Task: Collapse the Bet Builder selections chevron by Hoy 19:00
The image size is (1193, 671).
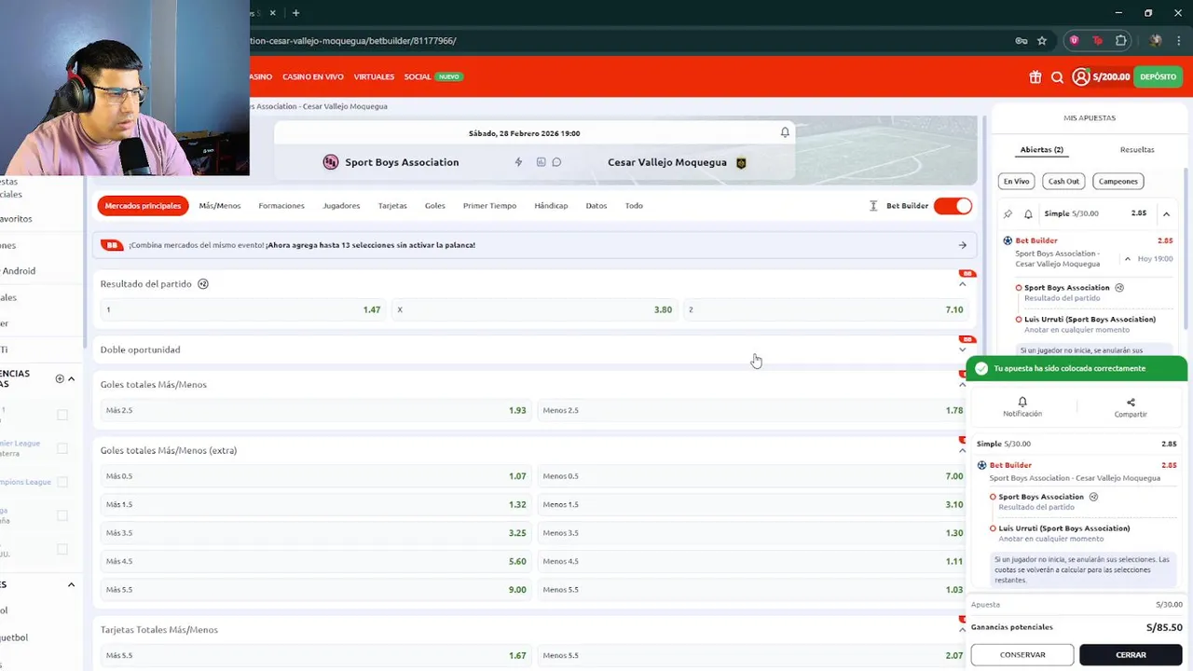Action: (x=1127, y=259)
